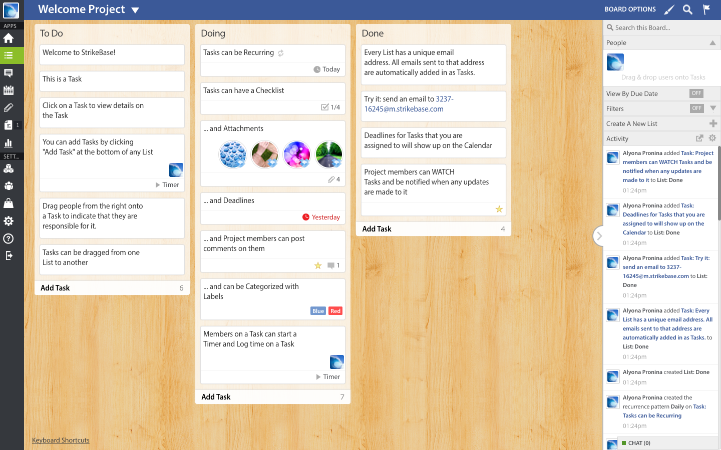Image resolution: width=721 pixels, height=450 pixels.
Task: Click the Today due date on Recurring task
Action: (327, 69)
